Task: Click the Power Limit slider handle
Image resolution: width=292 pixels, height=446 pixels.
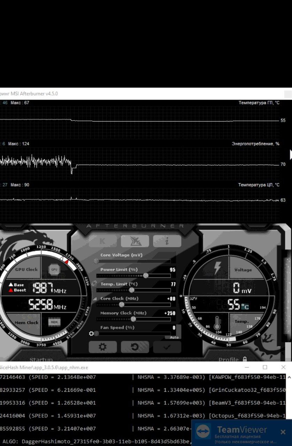Action: (x=146, y=276)
